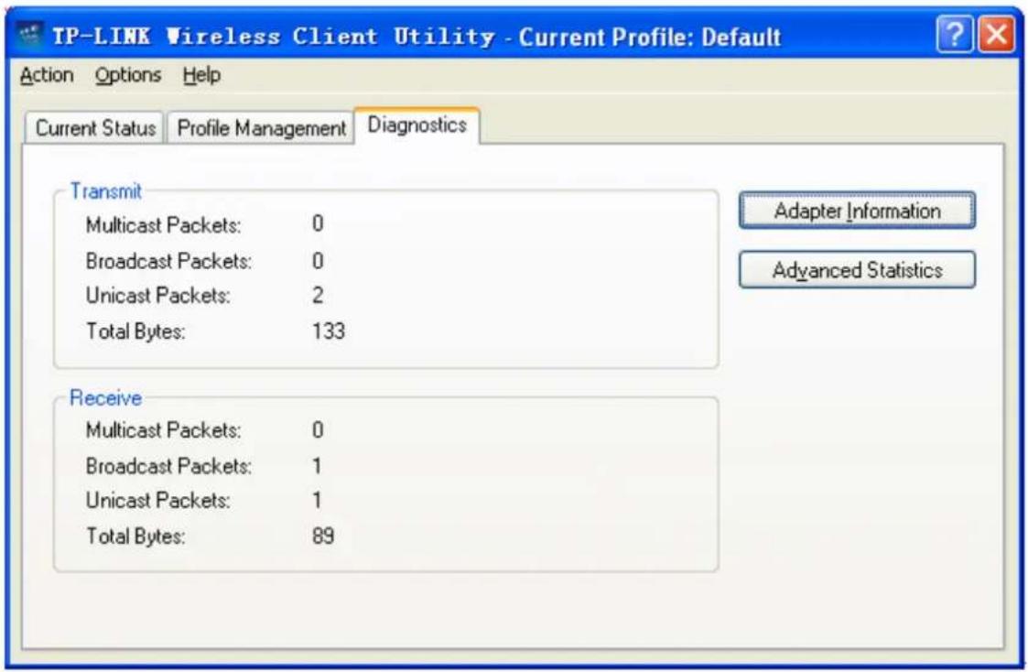Click Transmit Total Bytes label
Viewport: 1028px width, 672px height.
(135, 331)
